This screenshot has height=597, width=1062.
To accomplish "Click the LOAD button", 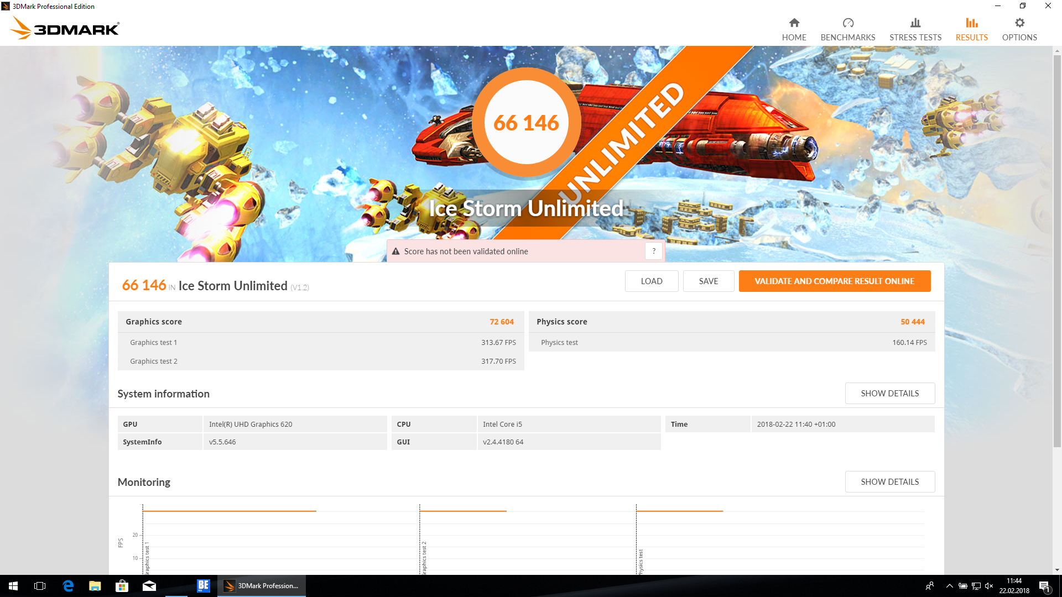I will [651, 281].
